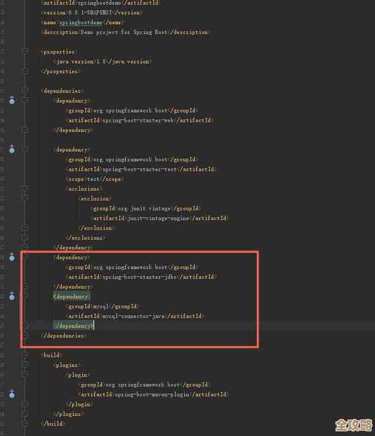Click the artifactId spring-boot-maven-plugin line

(154, 394)
